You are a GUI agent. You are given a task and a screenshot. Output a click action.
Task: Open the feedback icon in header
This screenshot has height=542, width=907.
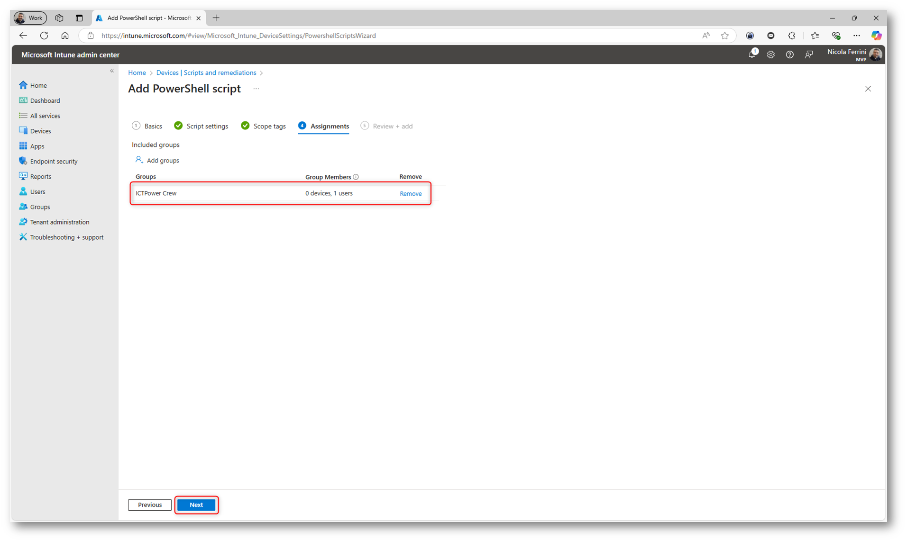click(x=809, y=55)
